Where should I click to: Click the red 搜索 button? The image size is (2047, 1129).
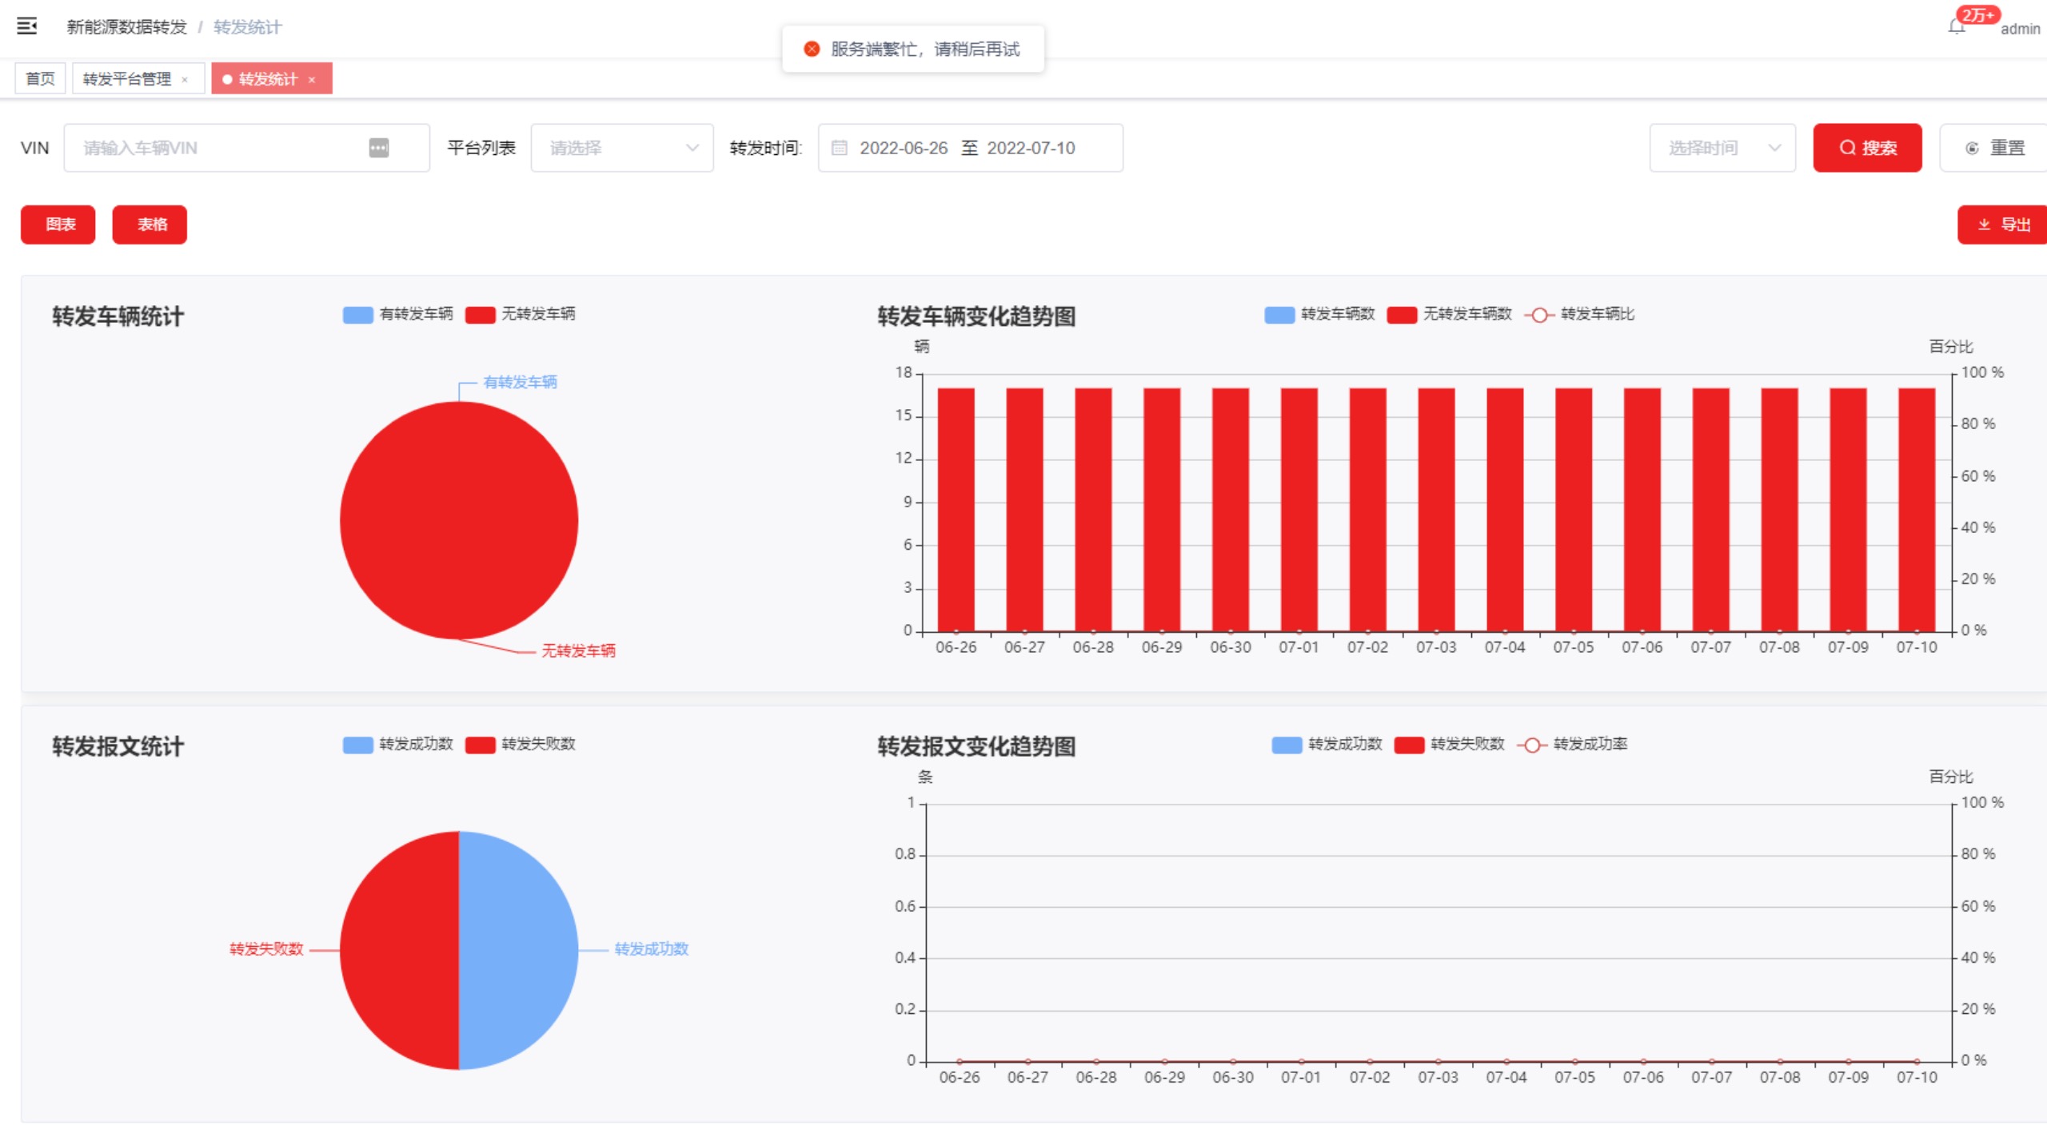click(x=1867, y=148)
